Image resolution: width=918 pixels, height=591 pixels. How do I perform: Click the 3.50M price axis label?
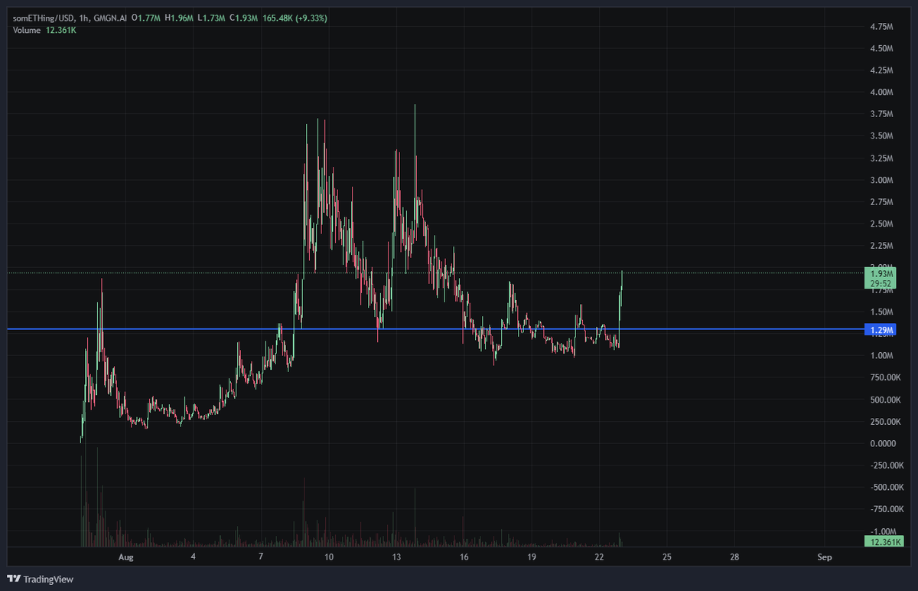(882, 136)
